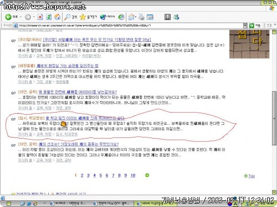Click the scrollbar up arrow

coord(274,32)
